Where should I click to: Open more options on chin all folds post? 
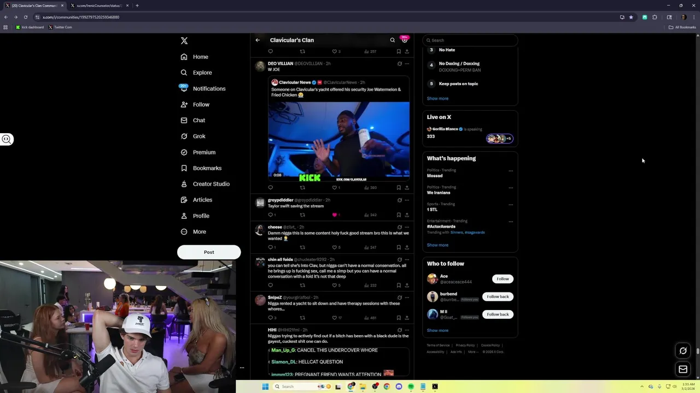[x=407, y=260]
